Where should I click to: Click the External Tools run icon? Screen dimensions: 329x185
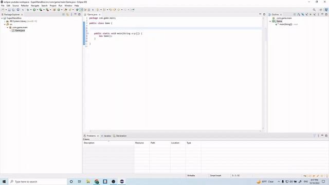point(47,10)
